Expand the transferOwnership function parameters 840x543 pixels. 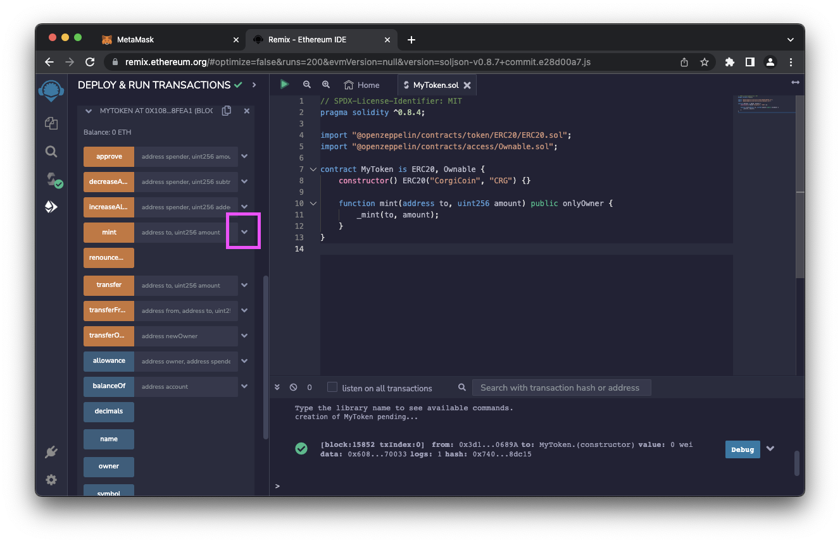tap(244, 336)
